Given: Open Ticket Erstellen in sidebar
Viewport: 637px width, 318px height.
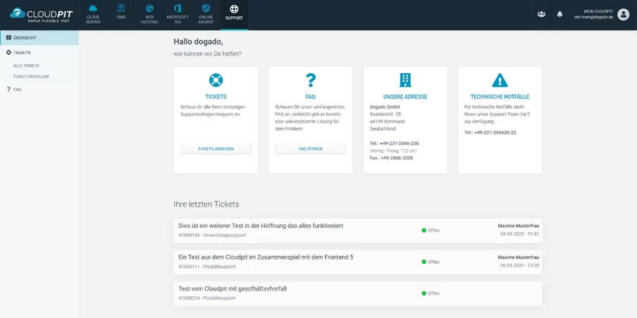Looking at the screenshot, I should point(31,76).
